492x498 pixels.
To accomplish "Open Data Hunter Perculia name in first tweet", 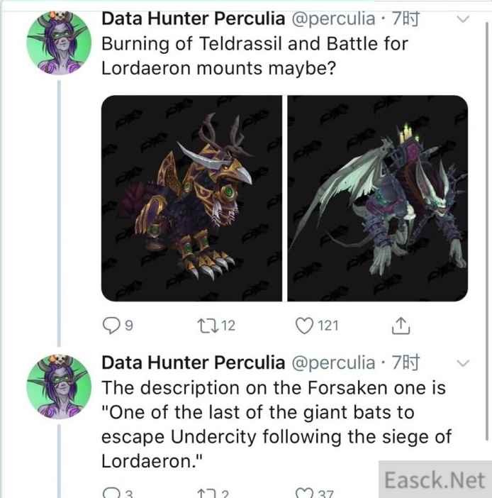I will click(x=194, y=18).
